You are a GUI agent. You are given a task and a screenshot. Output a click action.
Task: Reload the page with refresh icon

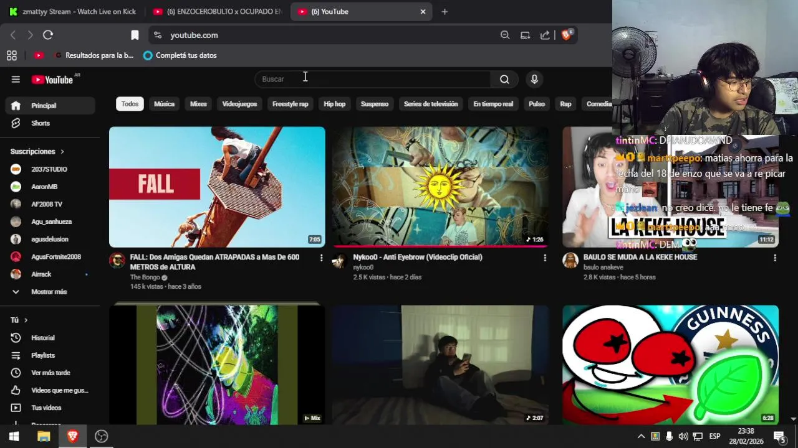(x=48, y=35)
